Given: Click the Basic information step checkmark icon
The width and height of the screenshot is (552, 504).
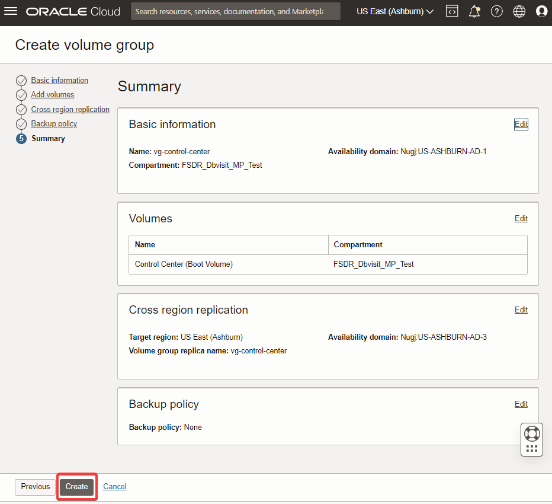Looking at the screenshot, I should [x=21, y=81].
